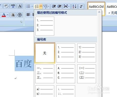Open the Multilevel List dropdown arrow
The image size is (117, 97).
(49, 6)
